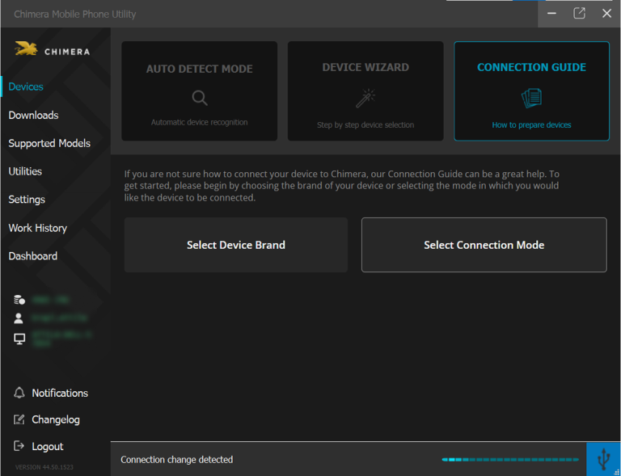Click the Connection Guide documents icon

[x=531, y=98]
